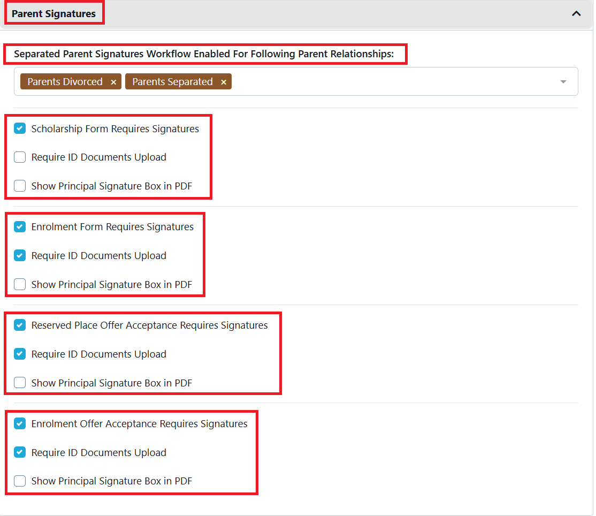Check Show Principal Signature Box under Reserved Place Offer

click(x=20, y=383)
